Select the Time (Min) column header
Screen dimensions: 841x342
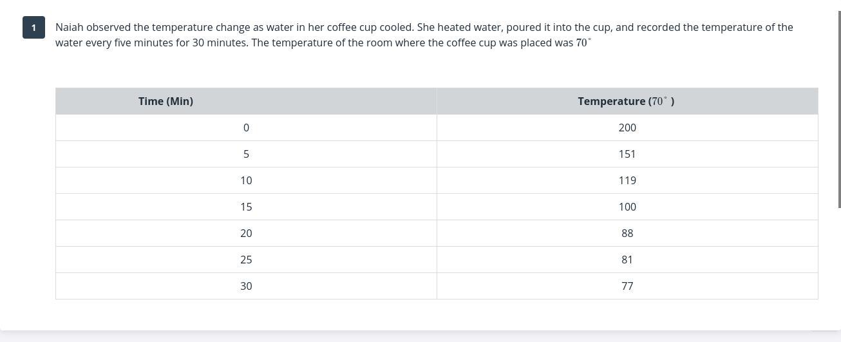[x=165, y=101]
